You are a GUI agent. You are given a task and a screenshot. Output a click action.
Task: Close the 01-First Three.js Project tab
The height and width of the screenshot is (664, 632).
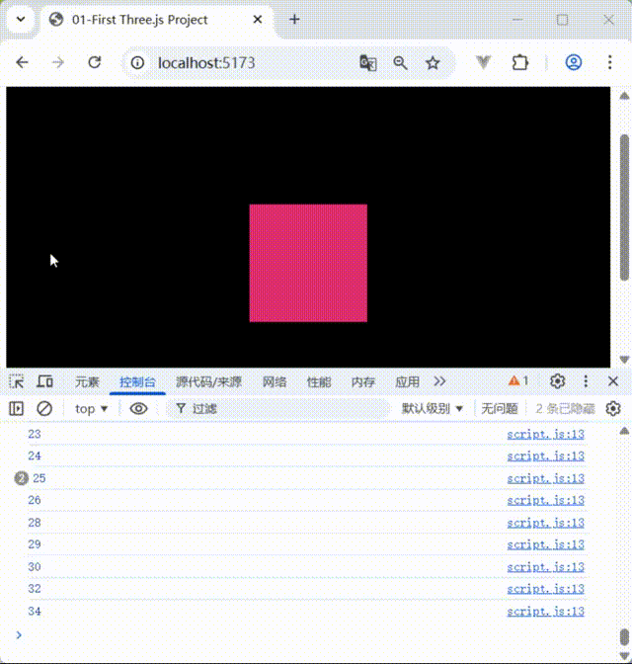click(x=258, y=20)
